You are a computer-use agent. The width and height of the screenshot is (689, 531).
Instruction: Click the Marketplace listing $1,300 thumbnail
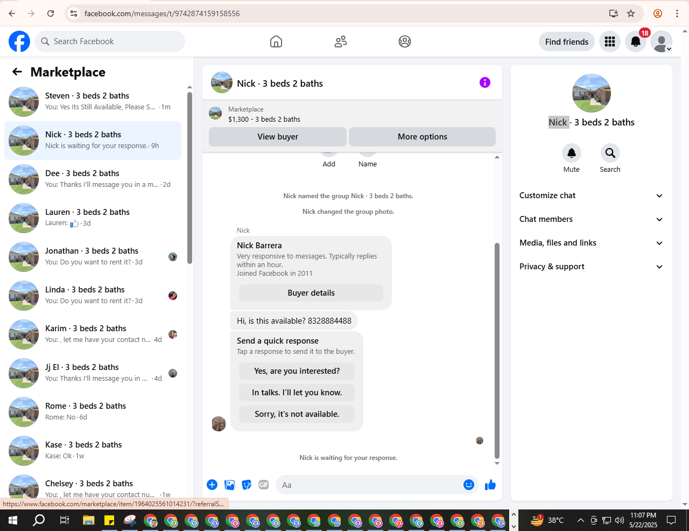click(215, 113)
